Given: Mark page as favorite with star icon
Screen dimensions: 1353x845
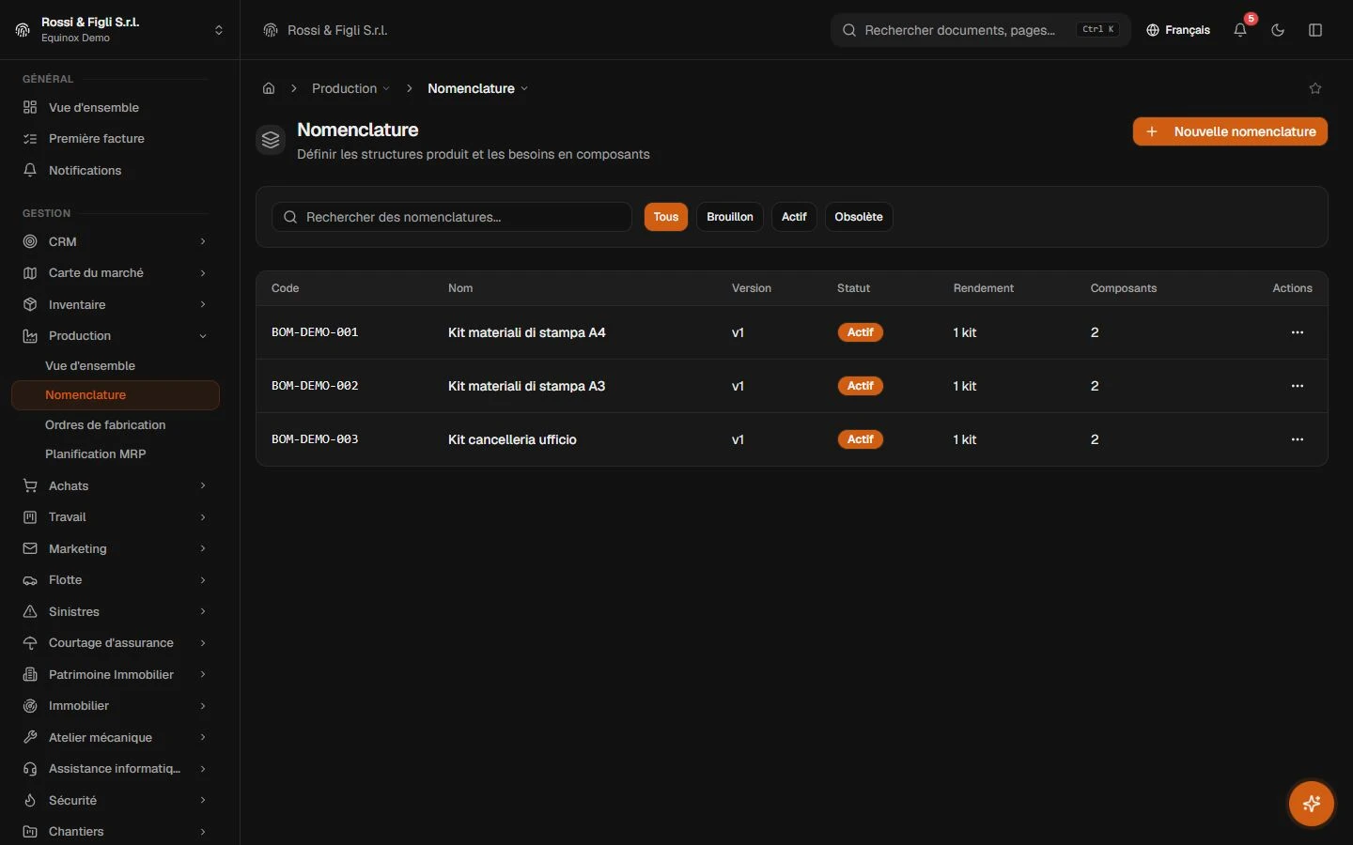Looking at the screenshot, I should tap(1315, 88).
